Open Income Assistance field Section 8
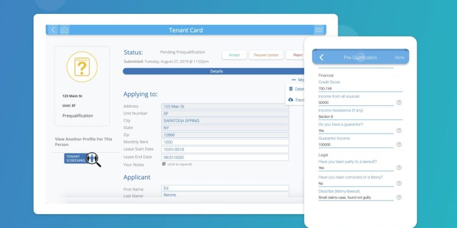This screenshot has height=228, width=457. [x=360, y=117]
